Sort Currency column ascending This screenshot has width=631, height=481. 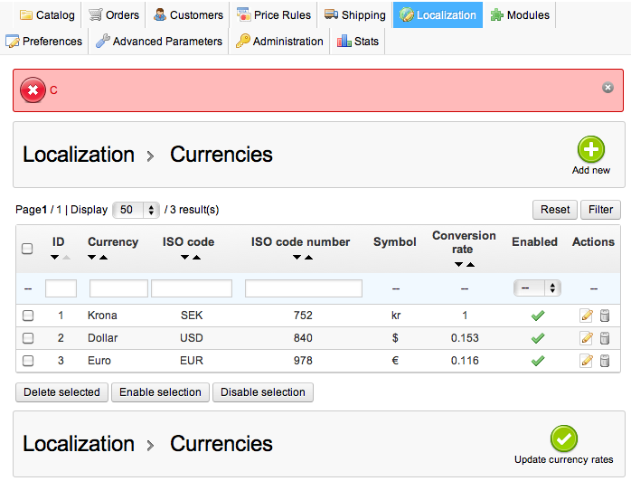103,257
